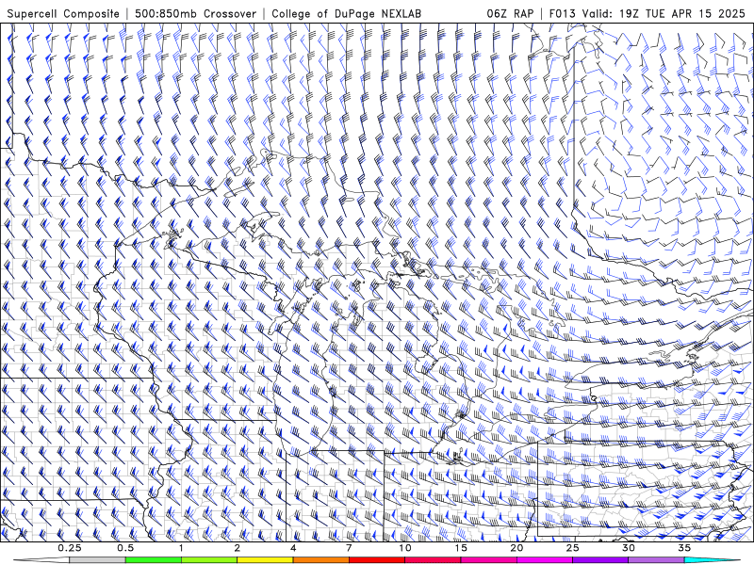Click the 7 value on the color scale

[x=349, y=548]
